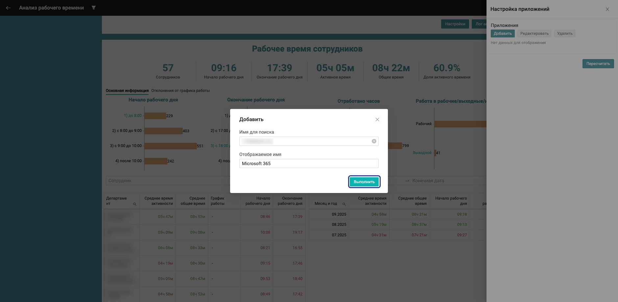
Task: Close the Добавить dialog
Action: click(377, 119)
